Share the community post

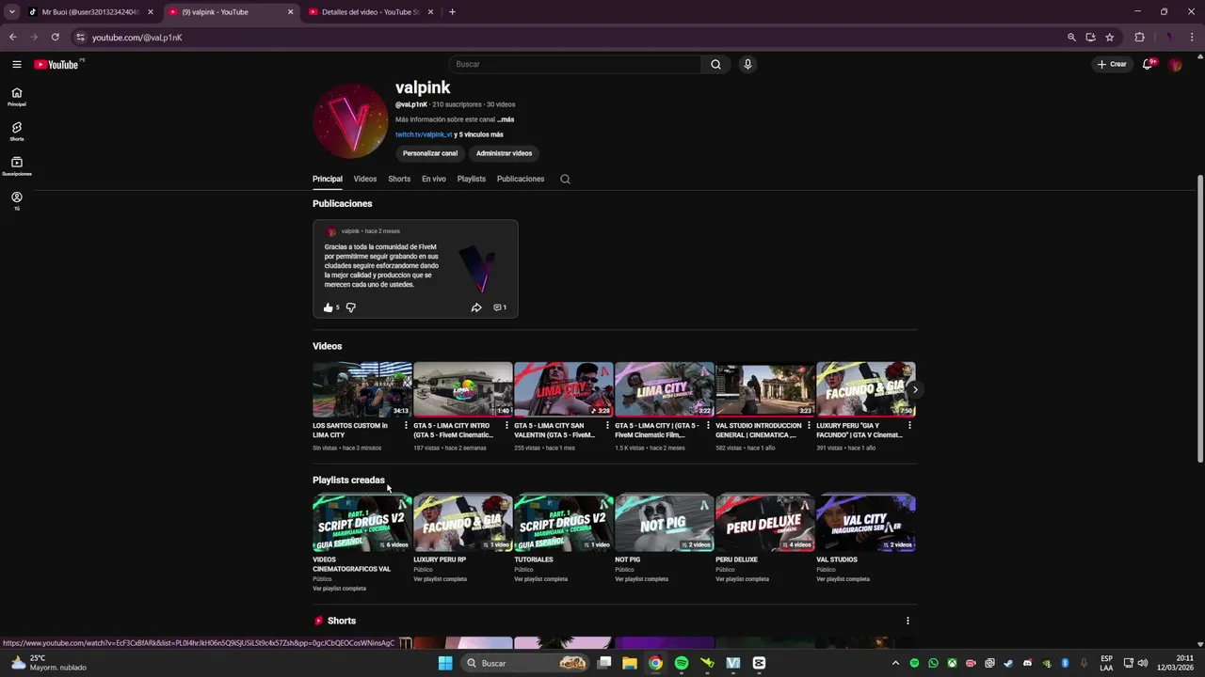[476, 307]
